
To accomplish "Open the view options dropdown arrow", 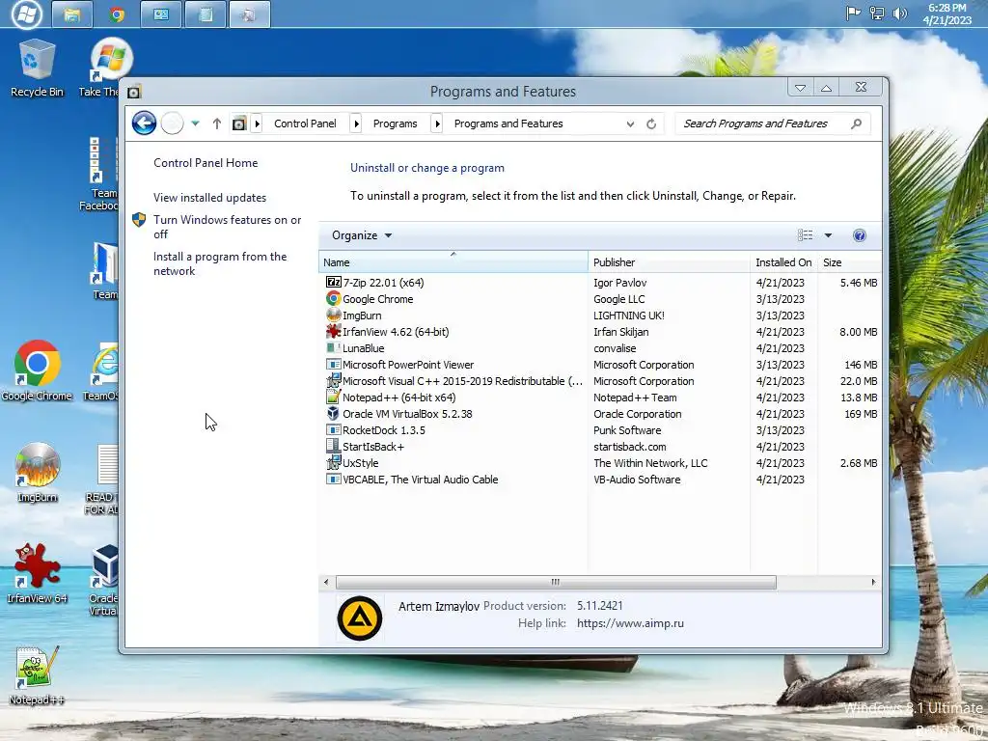I will (828, 235).
